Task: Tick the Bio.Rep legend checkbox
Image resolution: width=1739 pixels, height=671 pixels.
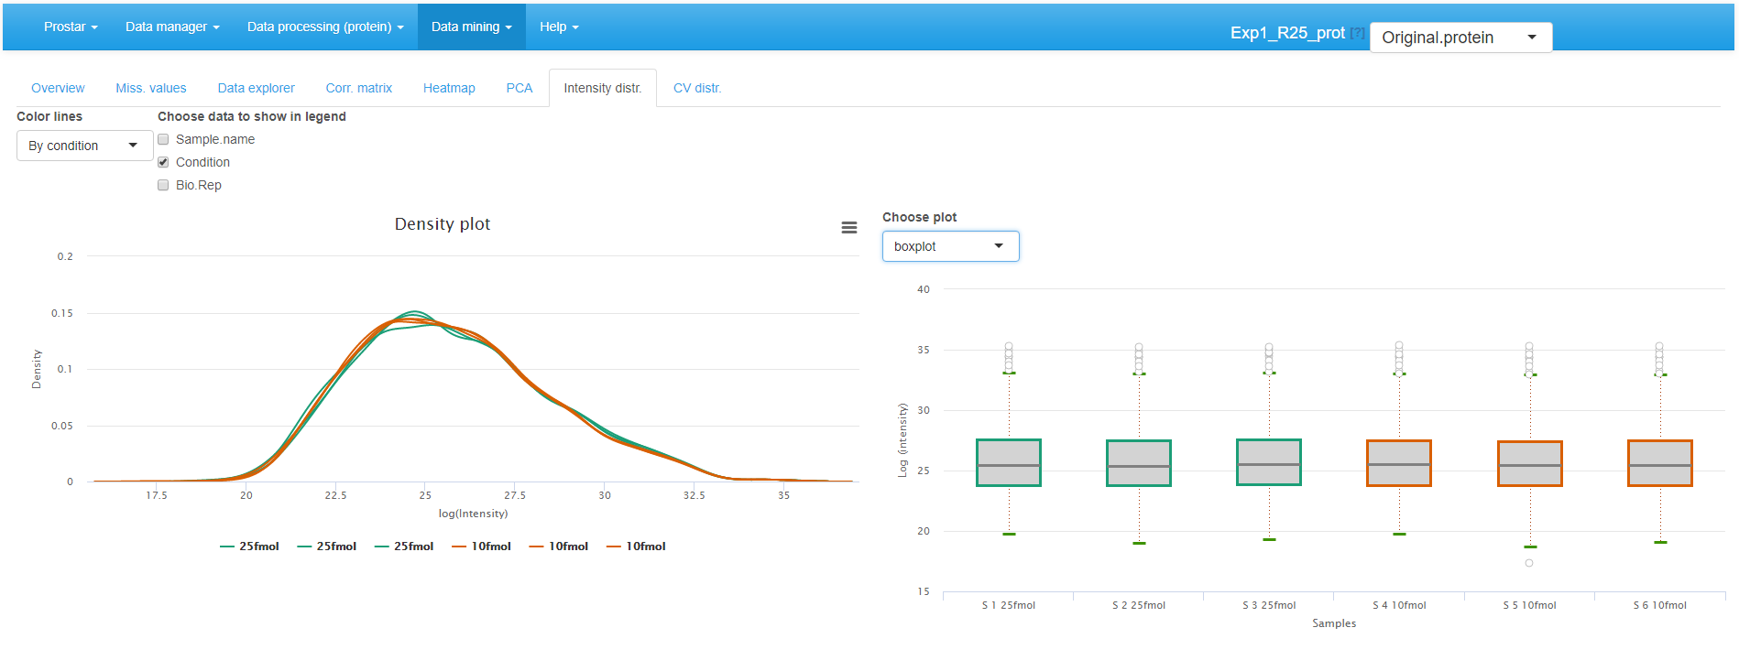Action: [x=163, y=186]
